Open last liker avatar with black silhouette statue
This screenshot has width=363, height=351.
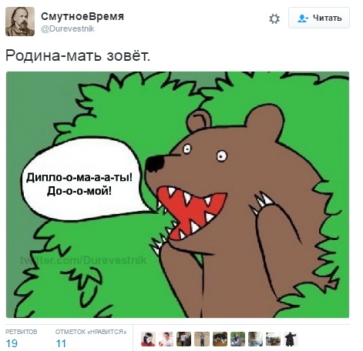(x=291, y=339)
